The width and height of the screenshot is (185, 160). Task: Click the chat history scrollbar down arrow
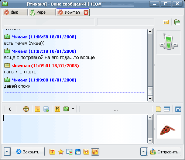click(x=150, y=99)
